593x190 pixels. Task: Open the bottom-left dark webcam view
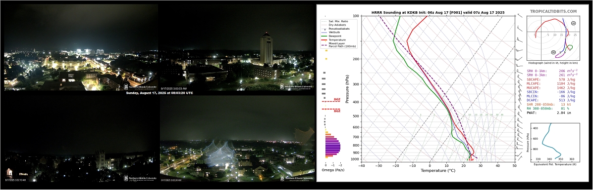tap(81, 140)
